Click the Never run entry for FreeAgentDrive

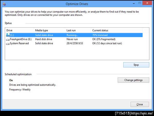[72, 39]
